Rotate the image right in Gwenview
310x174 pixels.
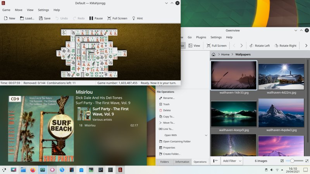285,46
